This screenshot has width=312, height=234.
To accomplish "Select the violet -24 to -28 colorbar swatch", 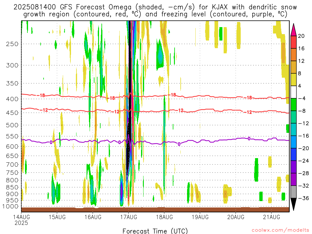I will tap(293, 167).
